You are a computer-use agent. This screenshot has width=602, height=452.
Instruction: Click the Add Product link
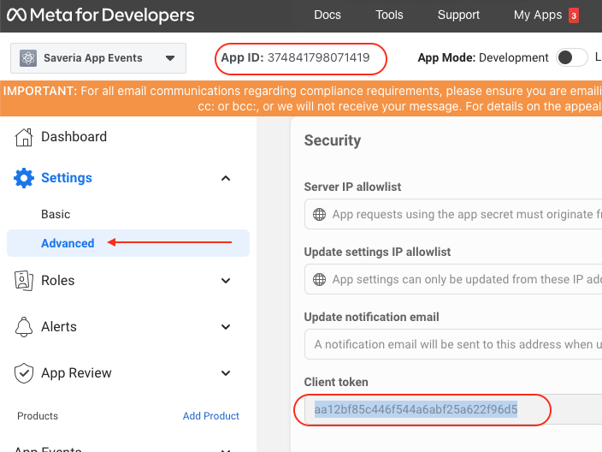[x=211, y=416]
